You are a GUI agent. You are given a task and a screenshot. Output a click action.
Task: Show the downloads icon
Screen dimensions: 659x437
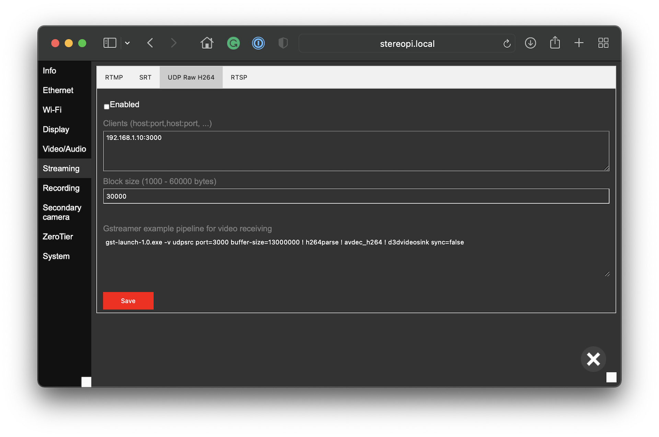click(x=530, y=43)
